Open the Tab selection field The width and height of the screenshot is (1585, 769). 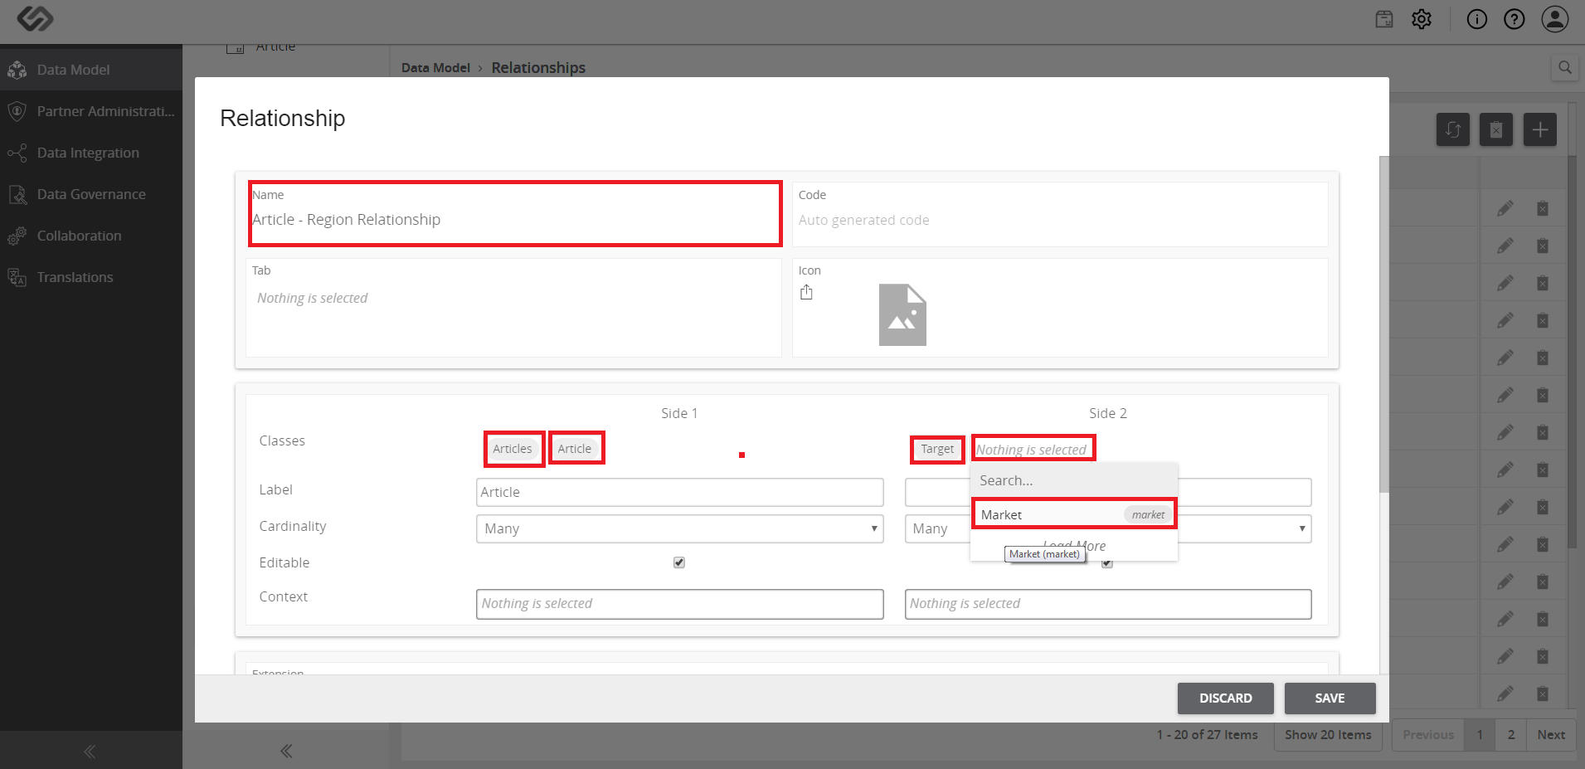[513, 308]
